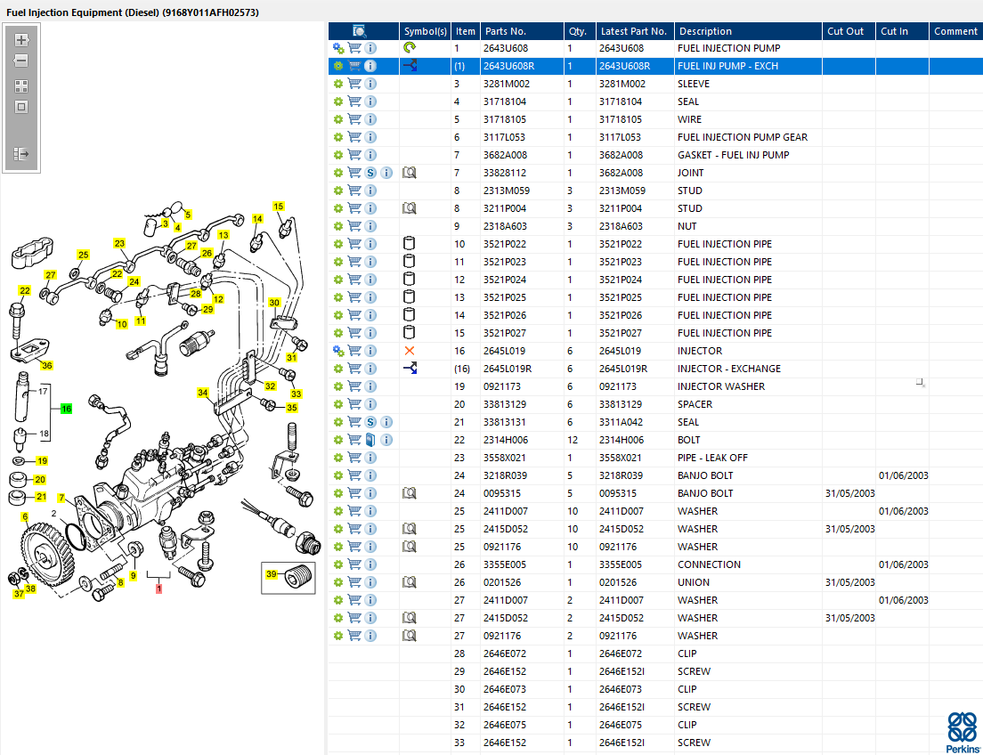Select the CLIP 2646E075 row
This screenshot has height=755, width=983.
click(655, 725)
